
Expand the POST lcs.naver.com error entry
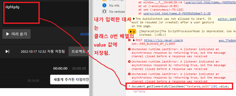pyautogui.click(x=134, y=40)
